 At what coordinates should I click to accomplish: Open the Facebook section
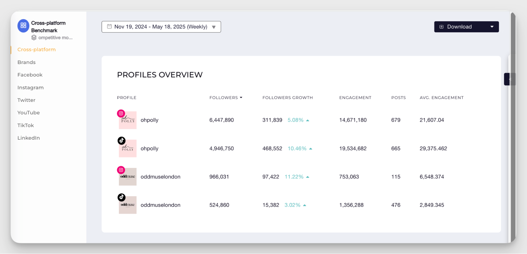(30, 75)
